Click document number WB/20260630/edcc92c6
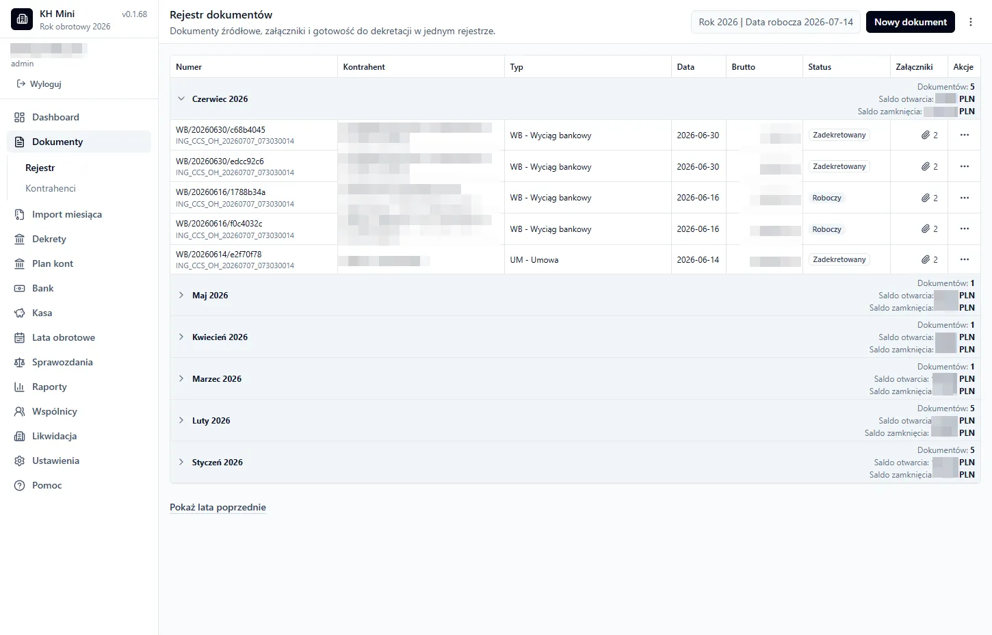Viewport: 992px width, 635px height. (x=220, y=161)
